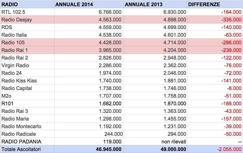Select the -76.000 difference value
Viewport: 243px width, 153px height.
tap(233, 65)
